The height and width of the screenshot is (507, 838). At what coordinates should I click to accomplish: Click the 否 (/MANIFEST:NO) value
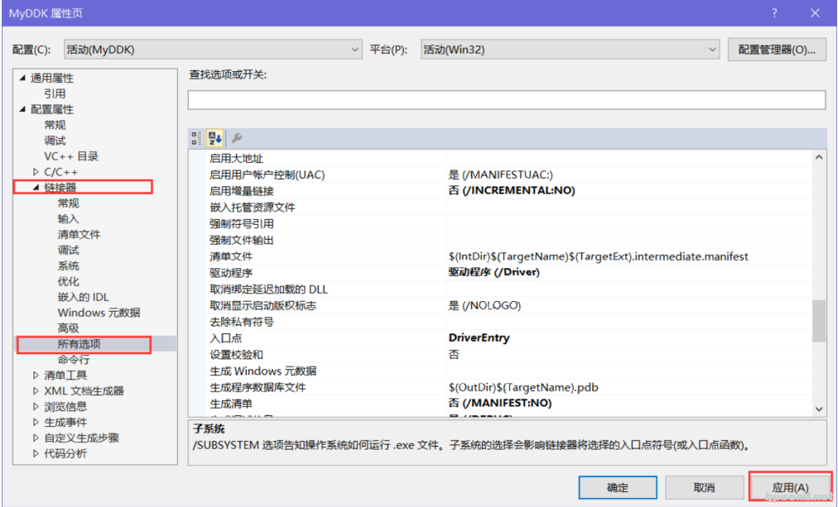click(499, 403)
